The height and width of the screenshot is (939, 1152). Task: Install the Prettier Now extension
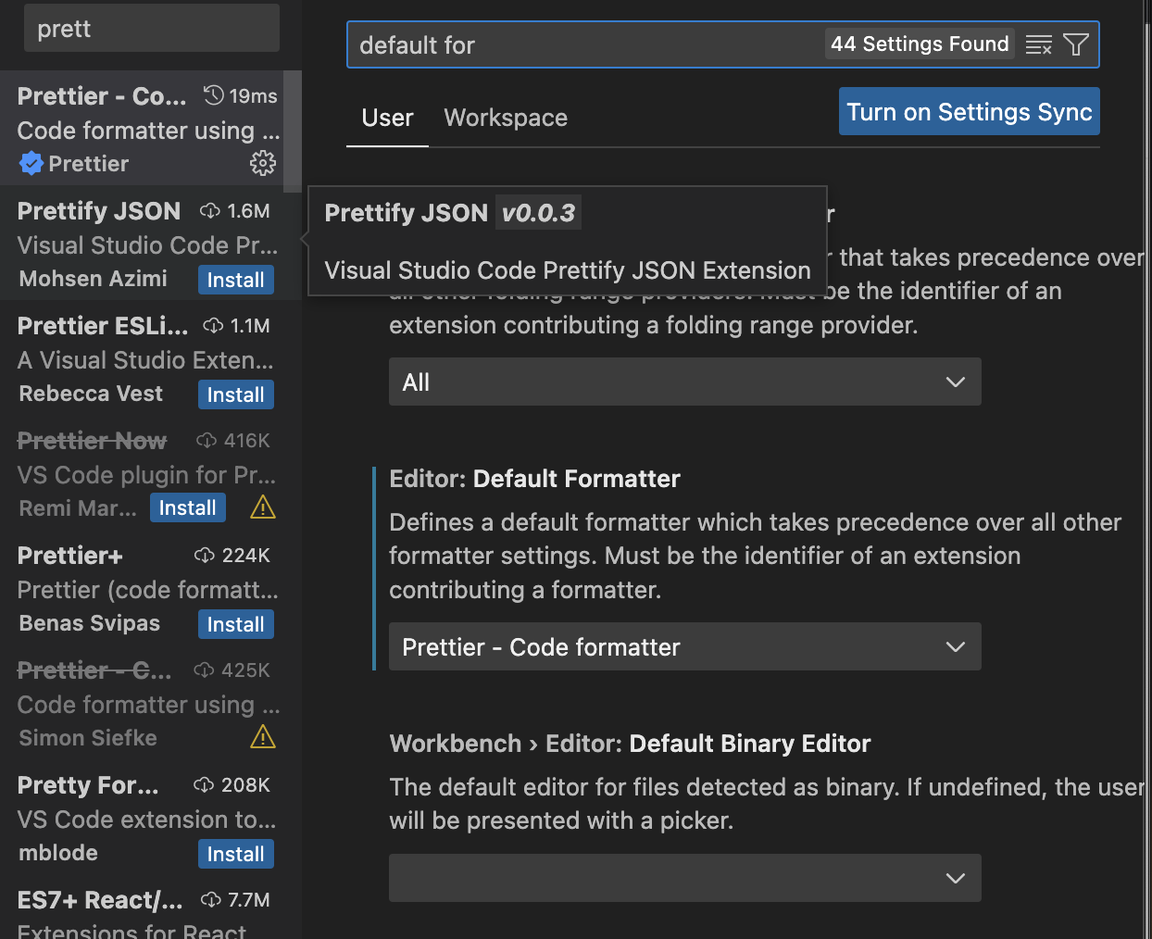[188, 507]
